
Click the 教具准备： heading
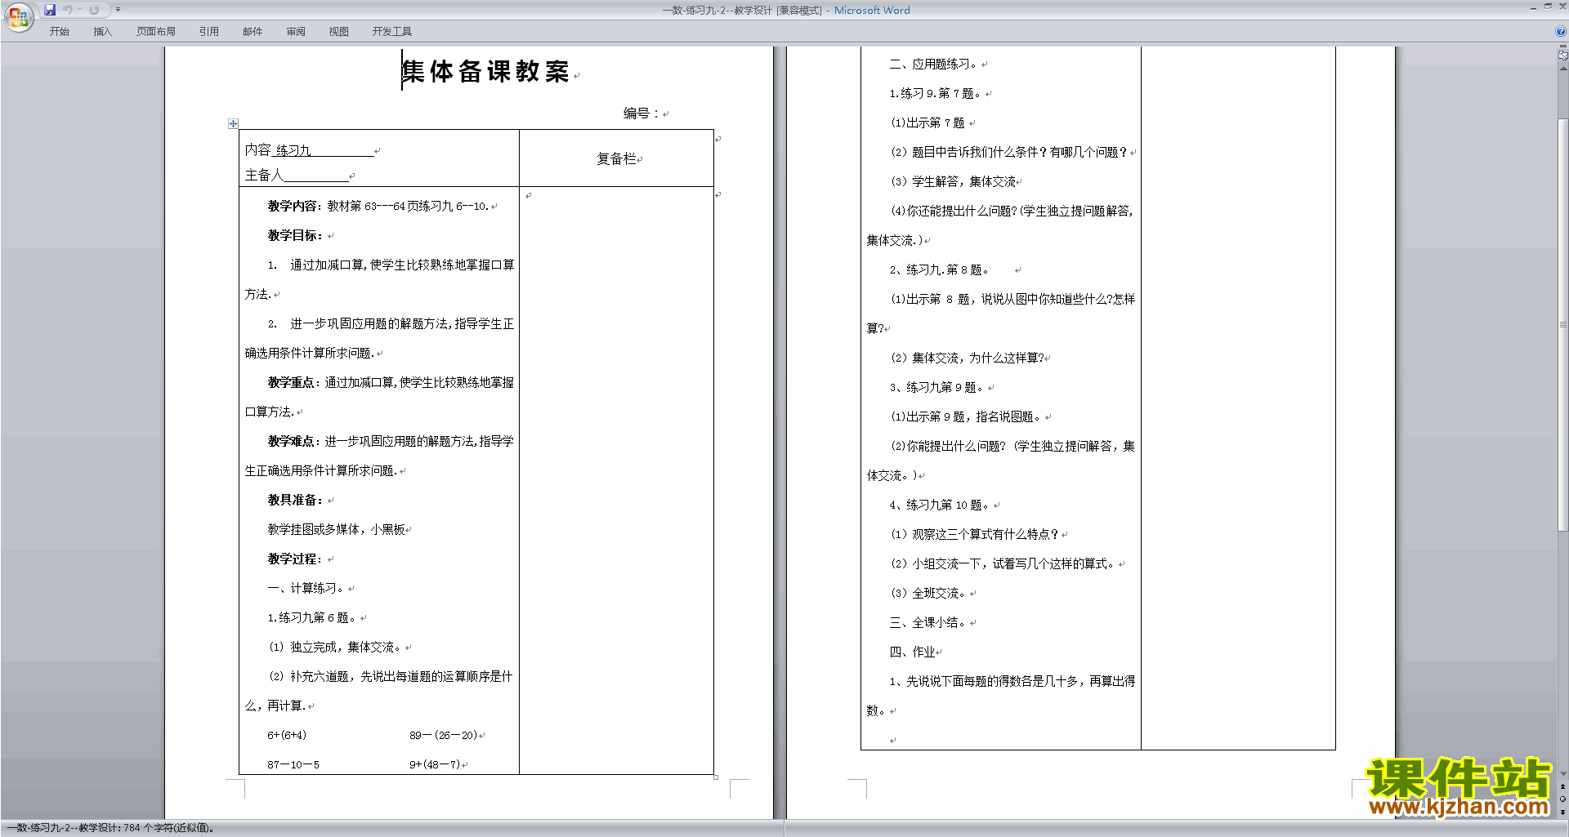coord(295,500)
